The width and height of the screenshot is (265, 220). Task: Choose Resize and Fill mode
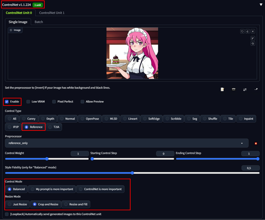tap(76, 204)
